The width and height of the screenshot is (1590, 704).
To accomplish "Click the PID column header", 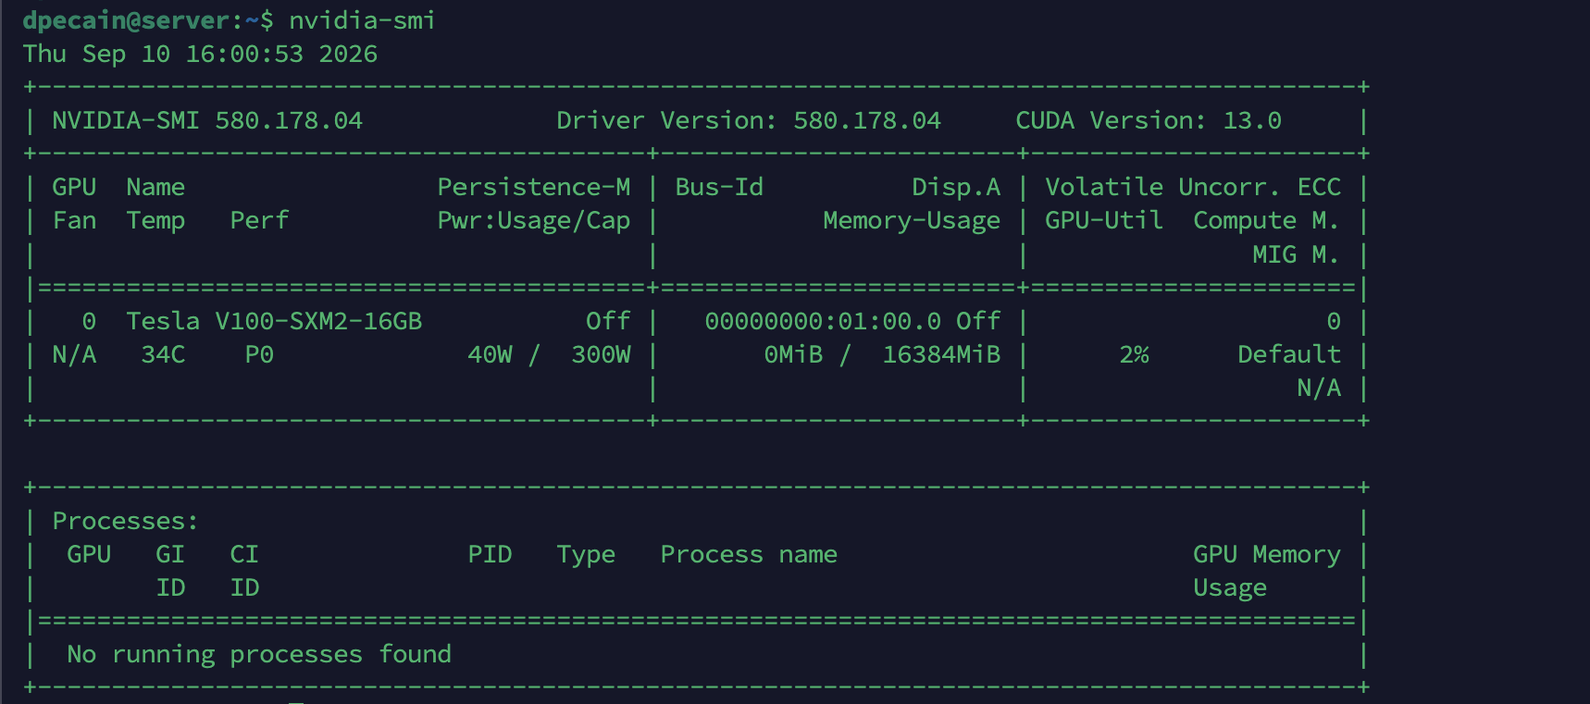I will coord(490,554).
